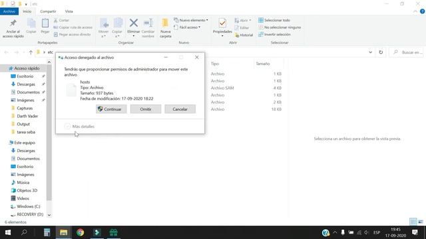The height and width of the screenshot is (239, 426).
Task: Open the Copiar a dropdown
Action: 117,28
